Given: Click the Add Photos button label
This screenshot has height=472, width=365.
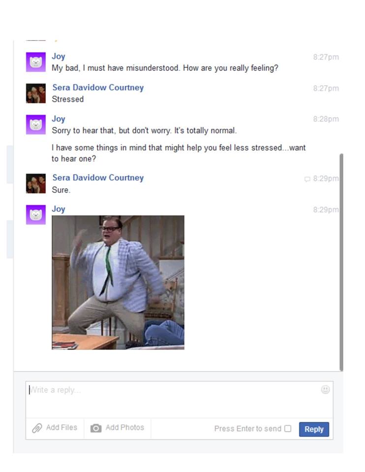Looking at the screenshot, I should click(x=124, y=427).
